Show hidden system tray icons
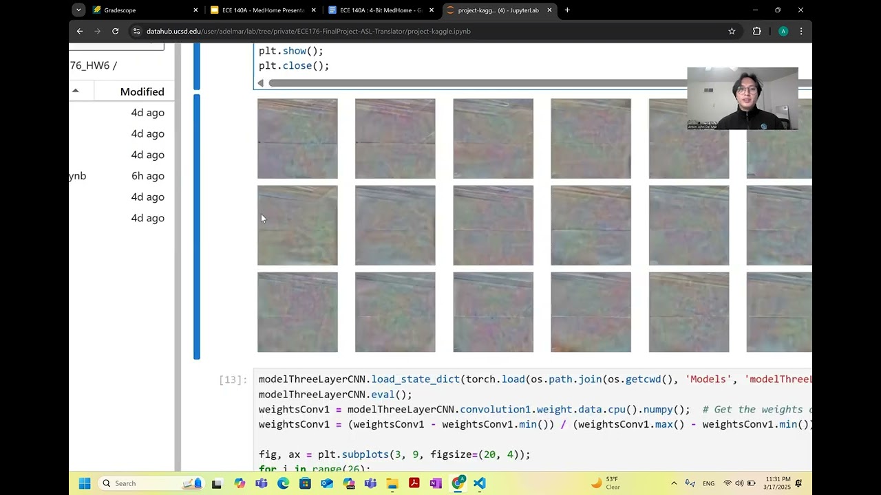The image size is (881, 495). click(x=674, y=483)
